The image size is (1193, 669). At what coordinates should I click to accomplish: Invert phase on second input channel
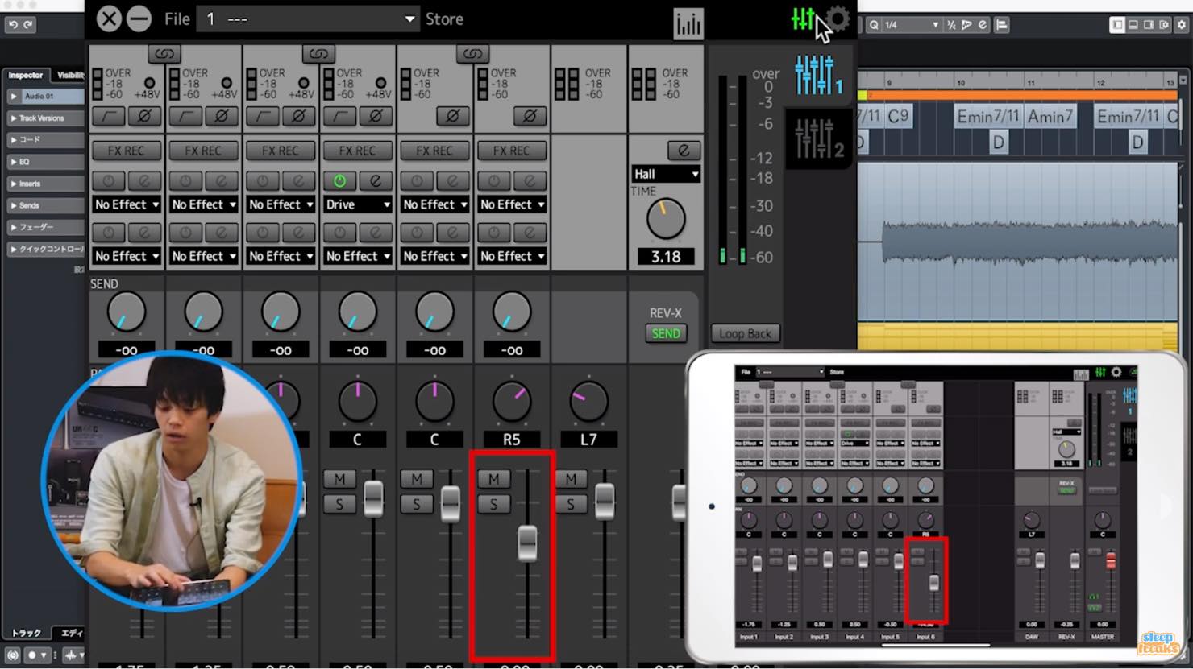(x=222, y=117)
